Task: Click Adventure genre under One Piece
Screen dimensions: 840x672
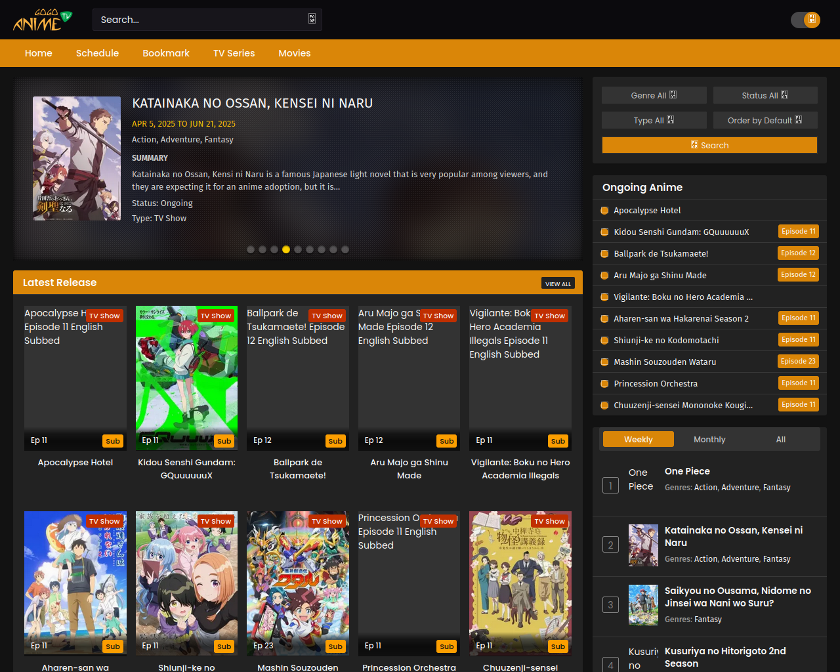Action: (x=740, y=488)
